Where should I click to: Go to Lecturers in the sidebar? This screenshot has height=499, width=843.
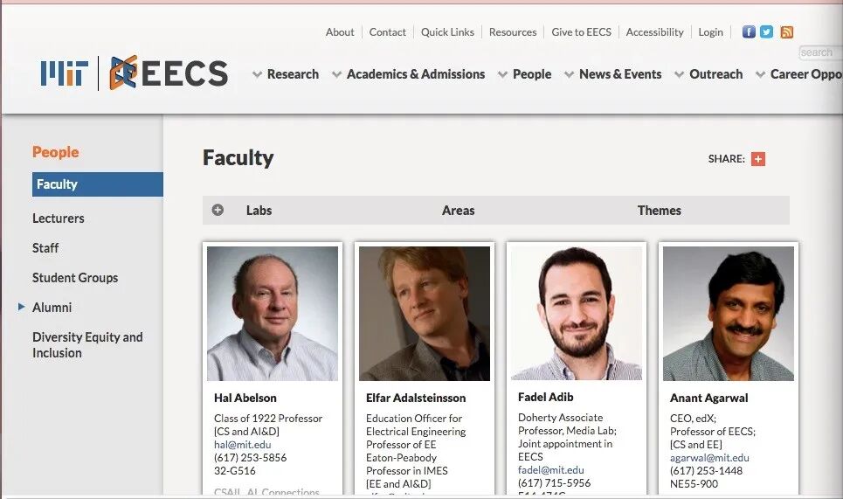click(x=58, y=218)
